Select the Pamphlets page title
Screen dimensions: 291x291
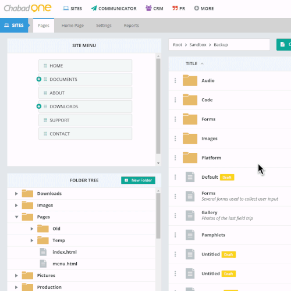pyautogui.click(x=214, y=235)
